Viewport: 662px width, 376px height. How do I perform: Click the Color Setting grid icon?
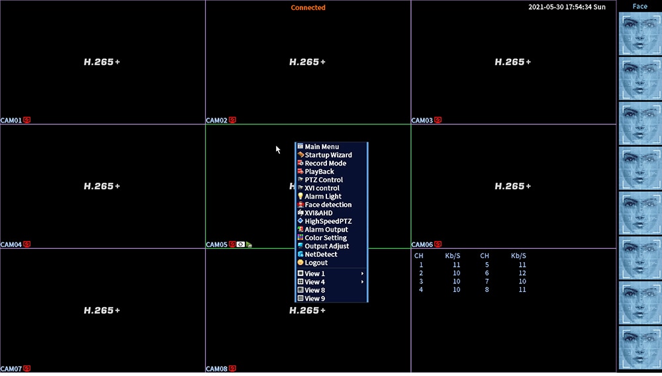[300, 238]
